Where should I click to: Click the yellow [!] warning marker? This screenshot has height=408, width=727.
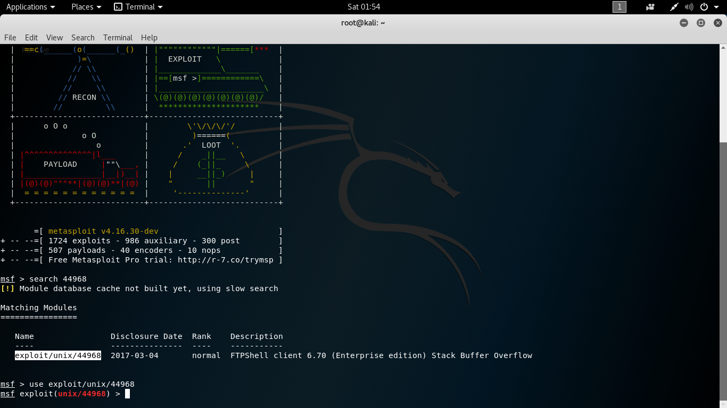click(x=7, y=288)
